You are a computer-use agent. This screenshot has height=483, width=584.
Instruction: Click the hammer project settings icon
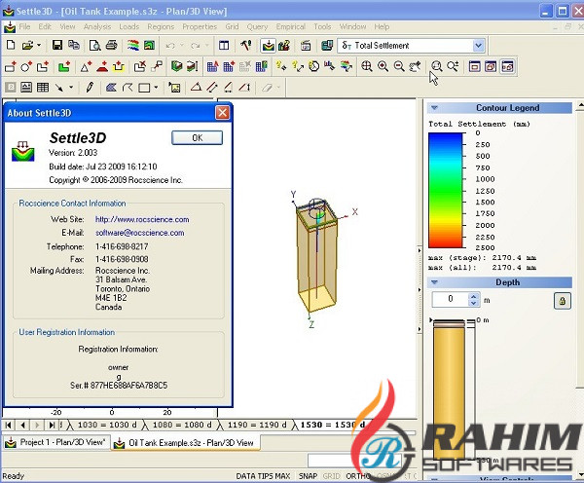245,46
